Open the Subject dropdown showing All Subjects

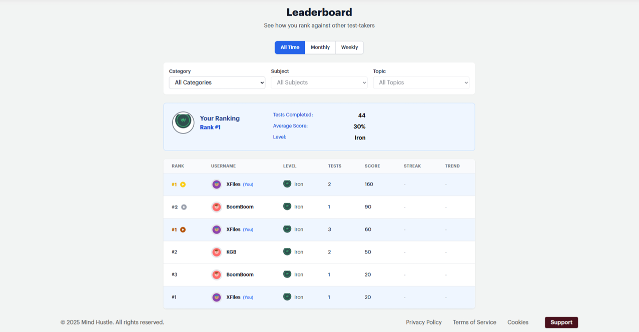(319, 82)
